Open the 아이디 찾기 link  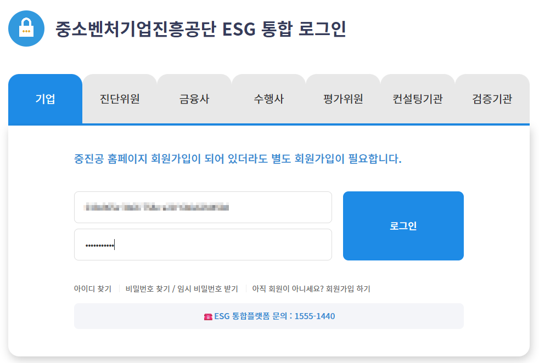[x=93, y=289]
